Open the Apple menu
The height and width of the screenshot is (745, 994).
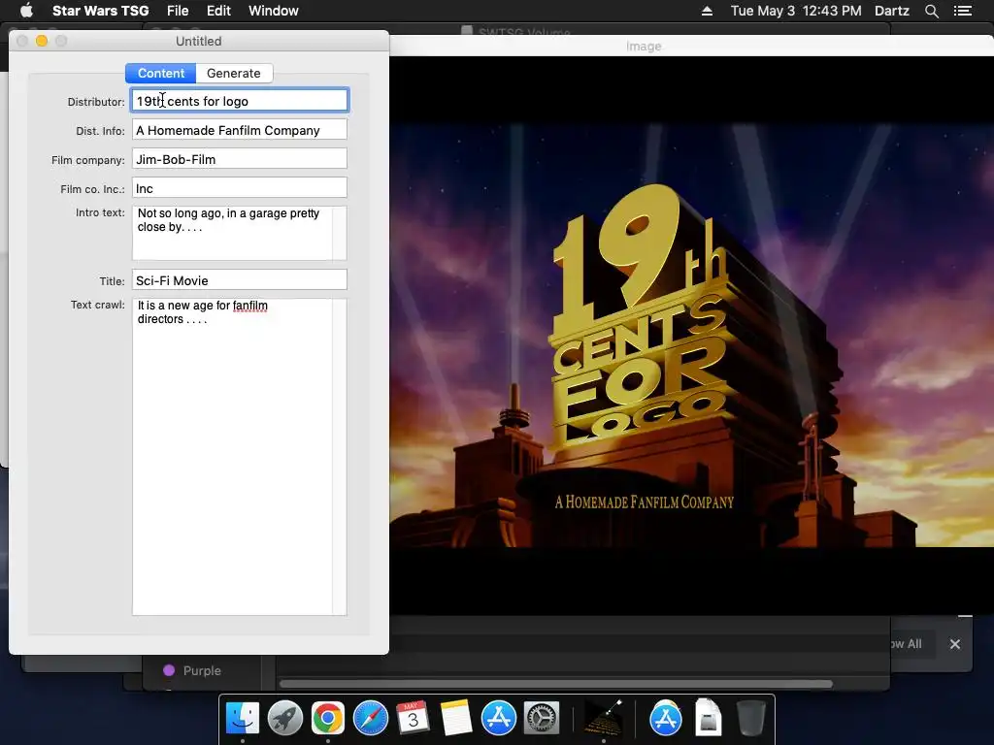pyautogui.click(x=26, y=11)
